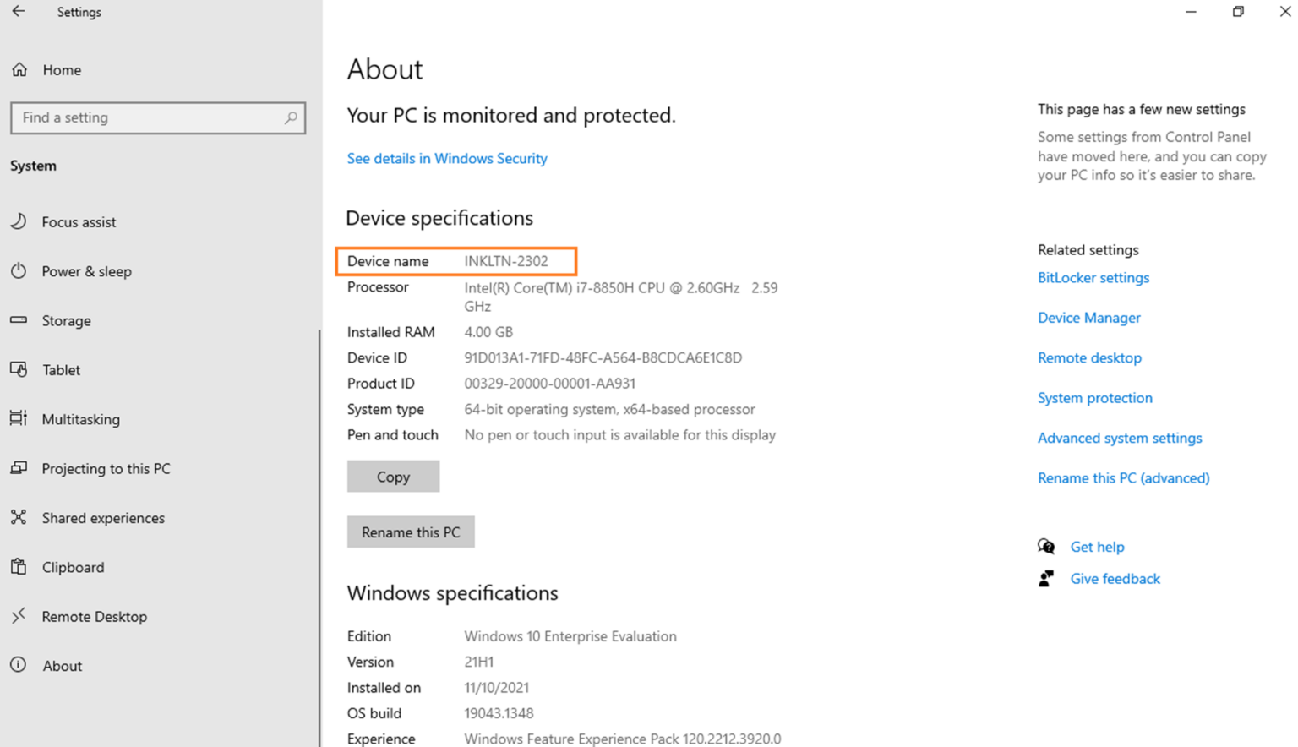Click Rename this PC

[411, 532]
